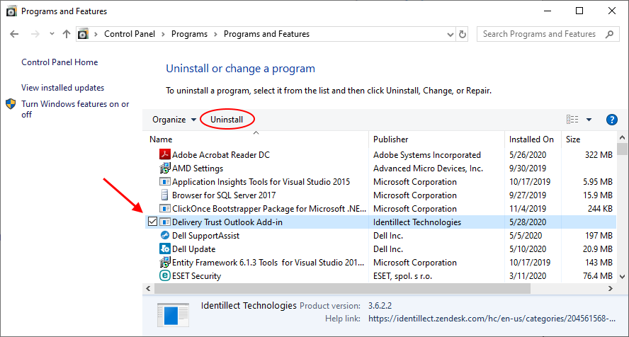Click the Dell Update icon
The width and height of the screenshot is (629, 337).
coord(165,249)
